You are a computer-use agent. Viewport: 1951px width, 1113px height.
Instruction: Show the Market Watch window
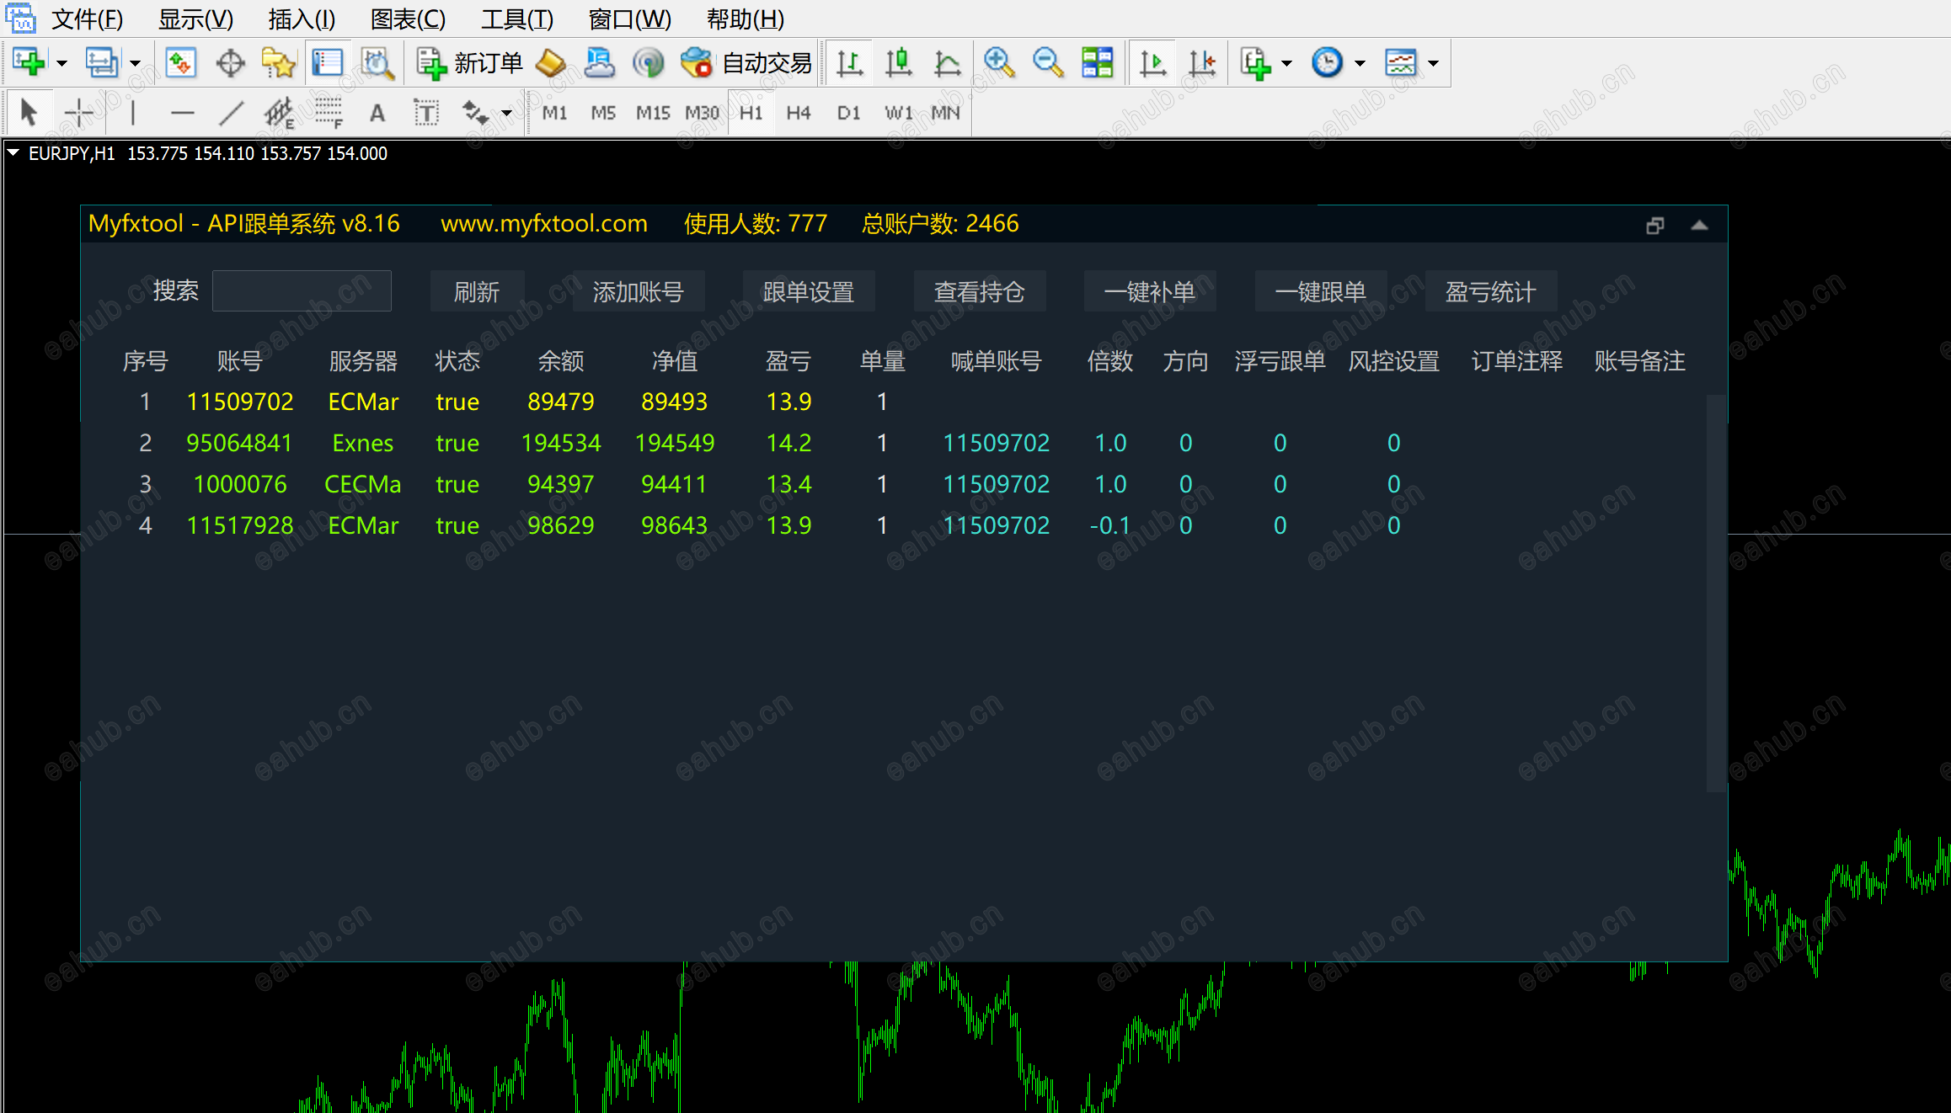180,62
